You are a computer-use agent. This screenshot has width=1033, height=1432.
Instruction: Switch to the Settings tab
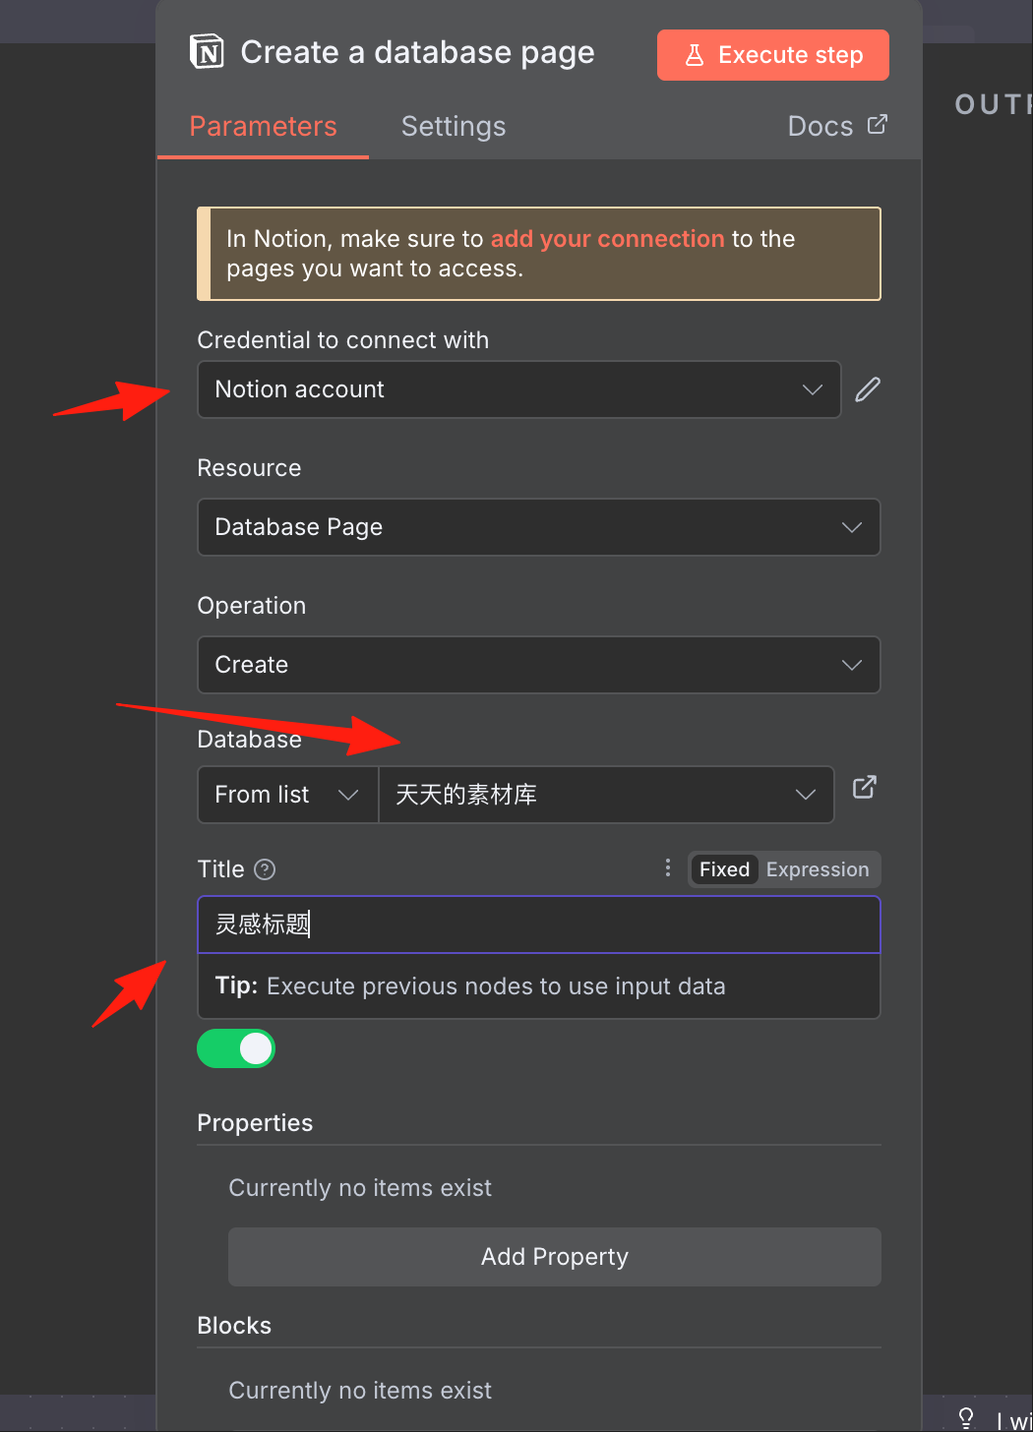tap(454, 126)
